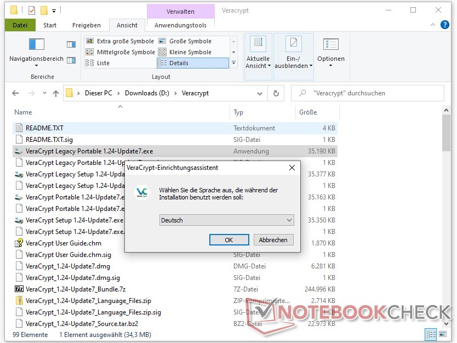Refresh the Veracrypt folder view
Viewport: 457px width, 343px height.
pos(276,94)
